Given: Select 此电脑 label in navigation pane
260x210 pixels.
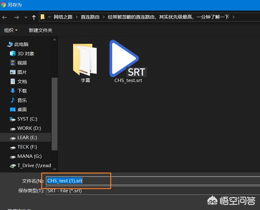Looking at the screenshot, I should (x=22, y=44).
